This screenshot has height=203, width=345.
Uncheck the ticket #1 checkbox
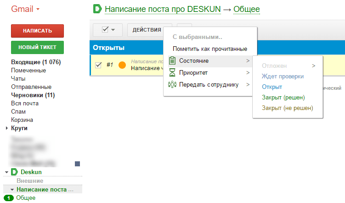coord(98,65)
